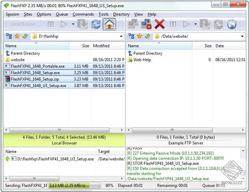The width and height of the screenshot is (249, 192).
Task: Click the remote pane connect computers icon
Action: 133,24
